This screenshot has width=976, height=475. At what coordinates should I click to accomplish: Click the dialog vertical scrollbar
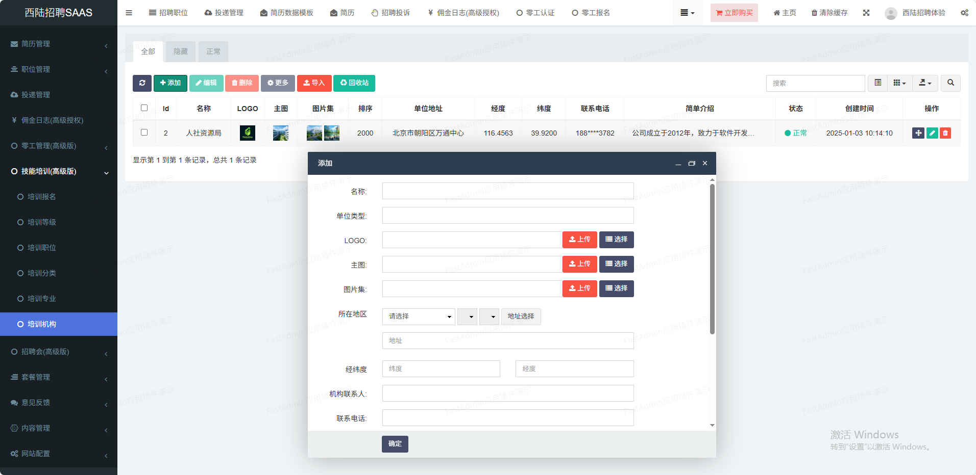[x=712, y=259]
